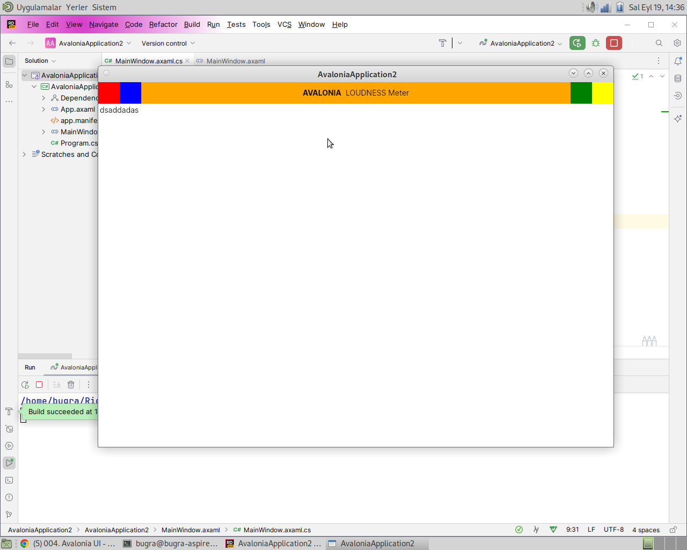This screenshot has height=550, width=687.
Task: Open the Version control dropdown
Action: pyautogui.click(x=168, y=43)
